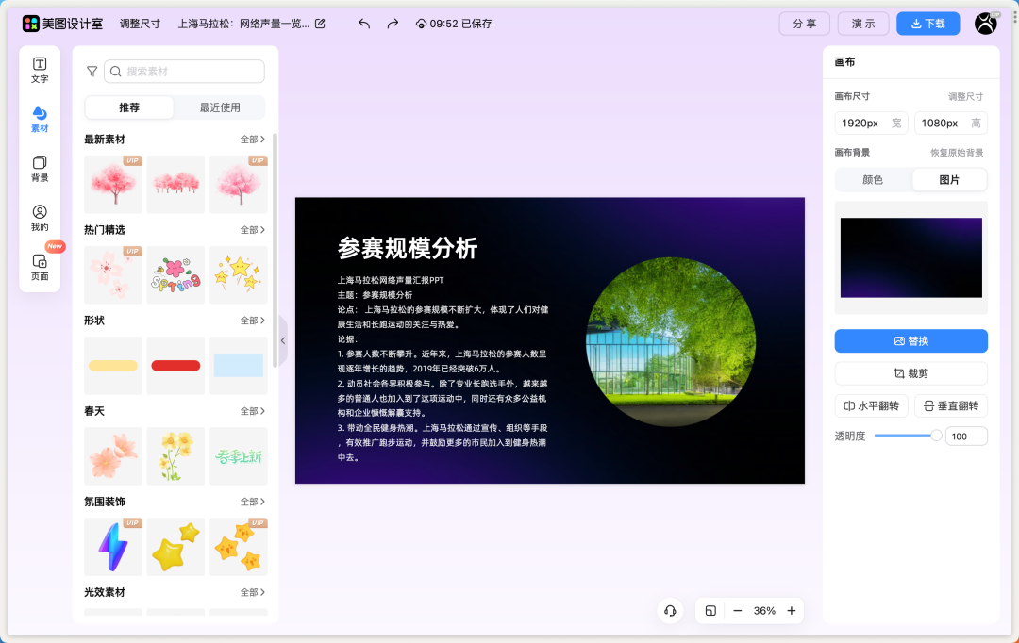
Task: Click the 演示 present button
Action: click(863, 24)
